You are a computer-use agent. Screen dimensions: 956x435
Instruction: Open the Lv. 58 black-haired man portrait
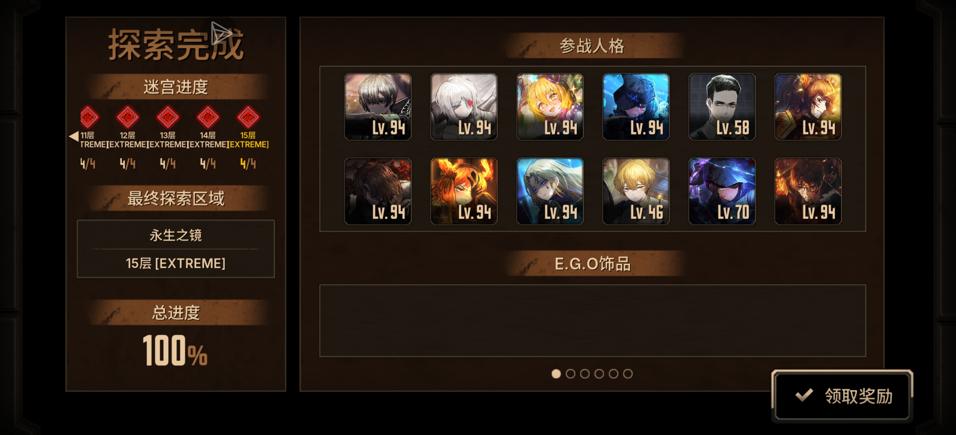722,107
